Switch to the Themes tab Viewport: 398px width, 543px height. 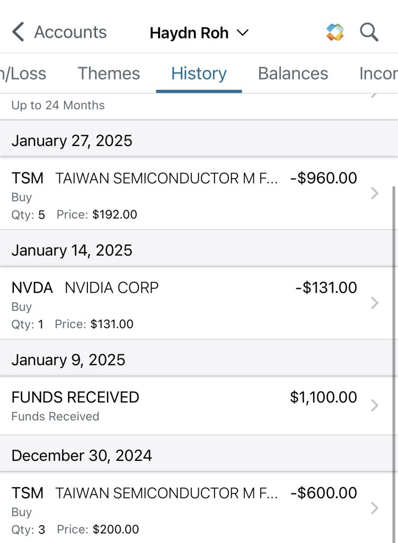[109, 73]
